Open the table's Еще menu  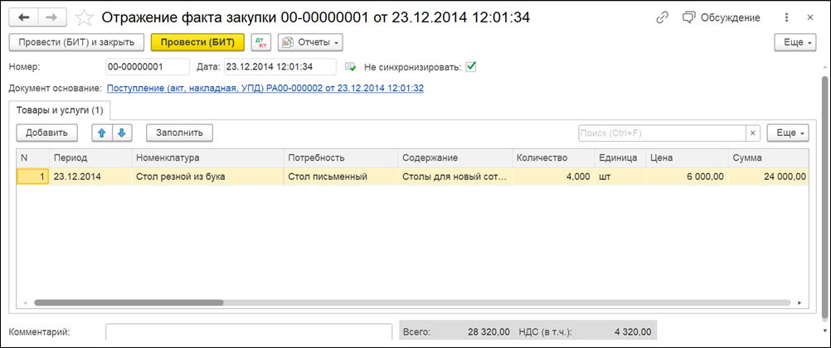coord(788,133)
